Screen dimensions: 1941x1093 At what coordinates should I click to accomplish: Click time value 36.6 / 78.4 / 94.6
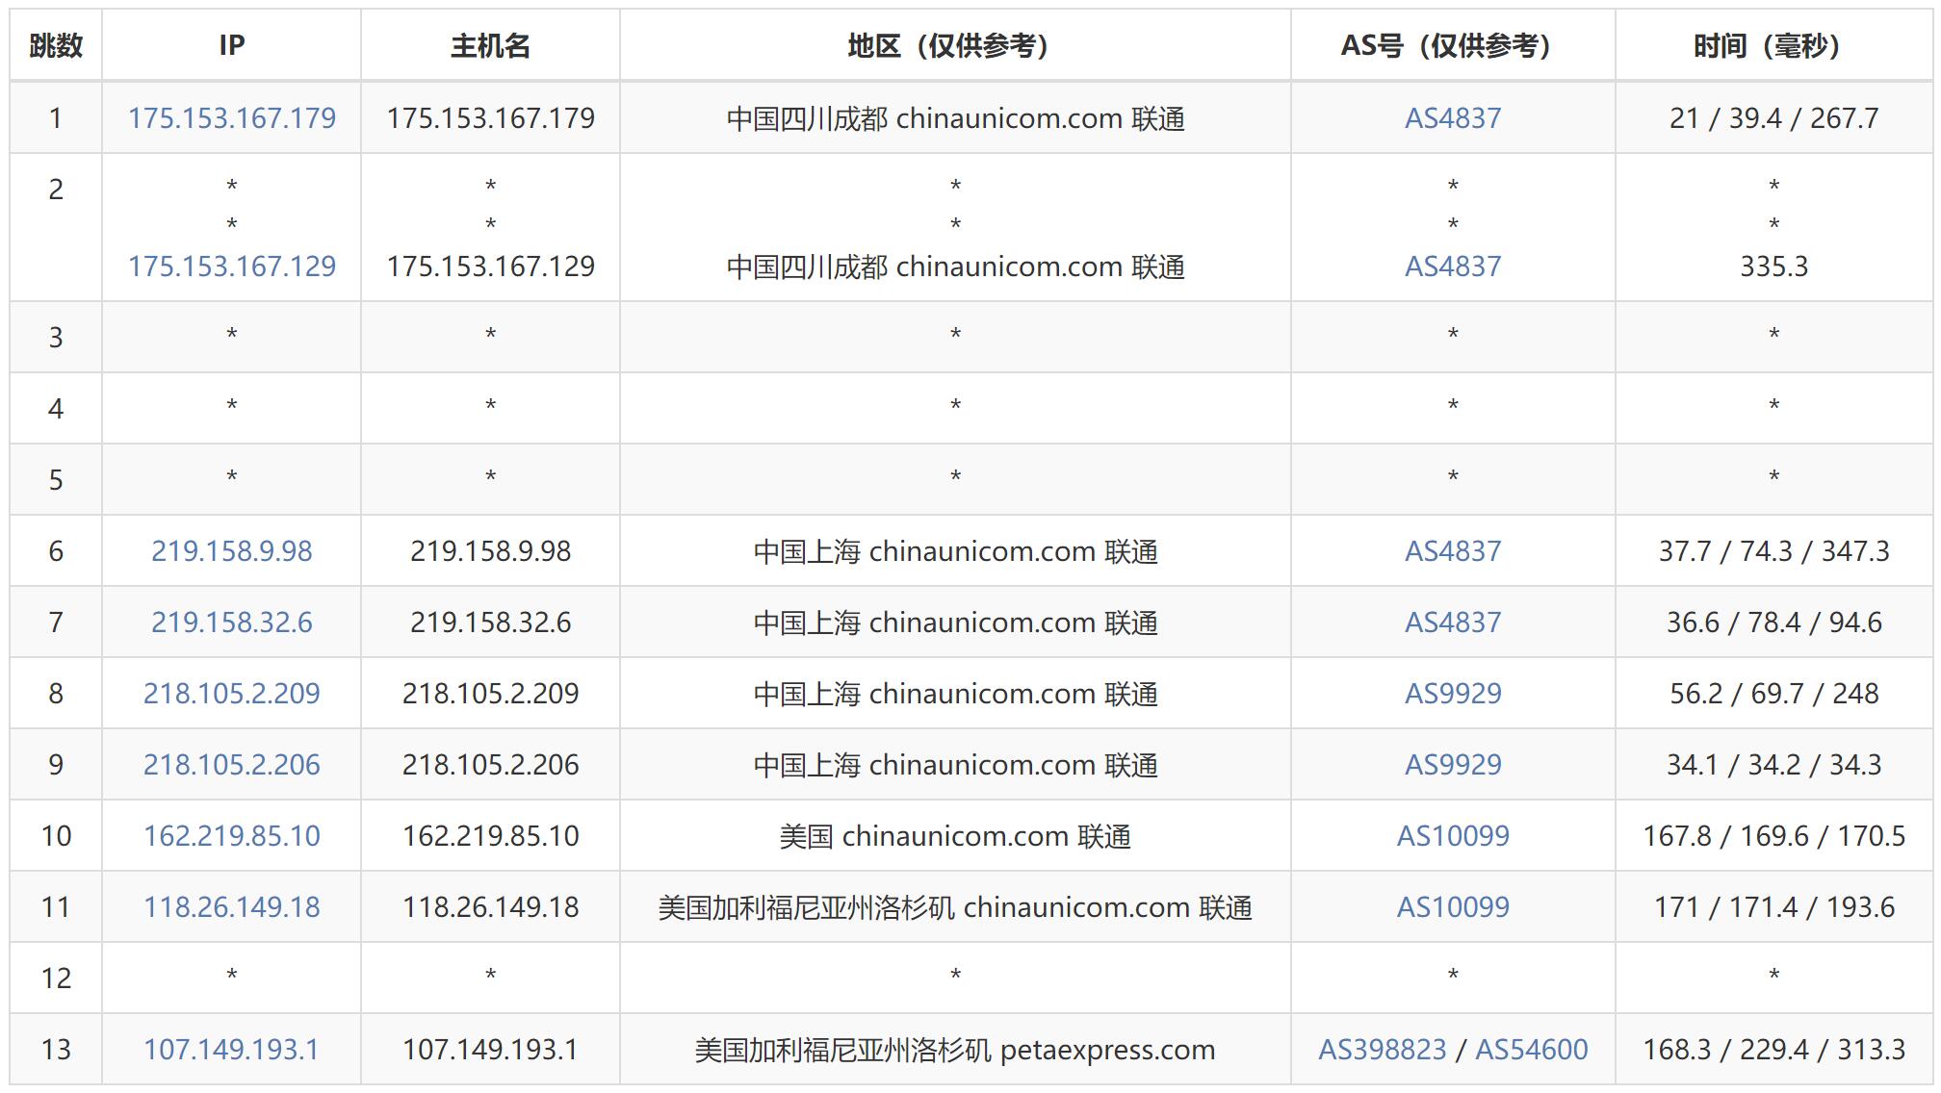tap(1774, 623)
